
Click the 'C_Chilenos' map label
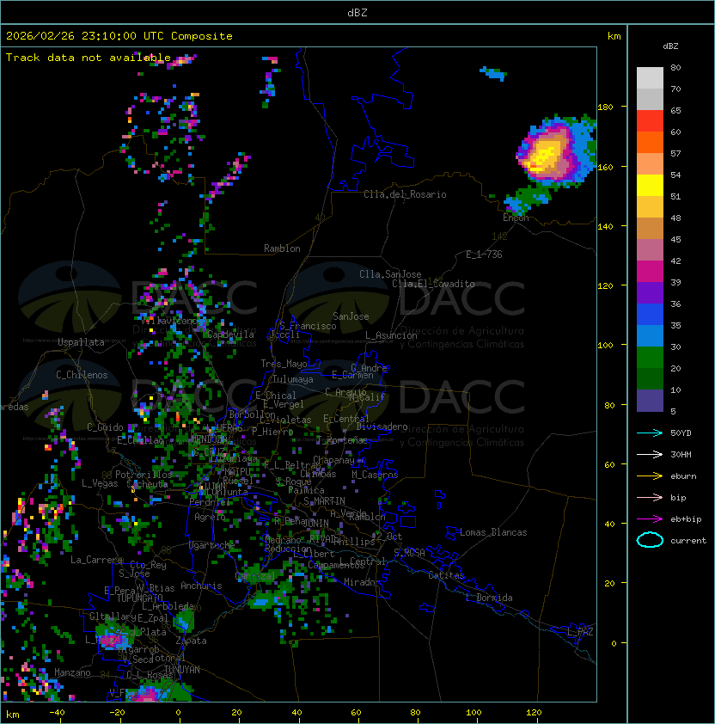coord(82,375)
